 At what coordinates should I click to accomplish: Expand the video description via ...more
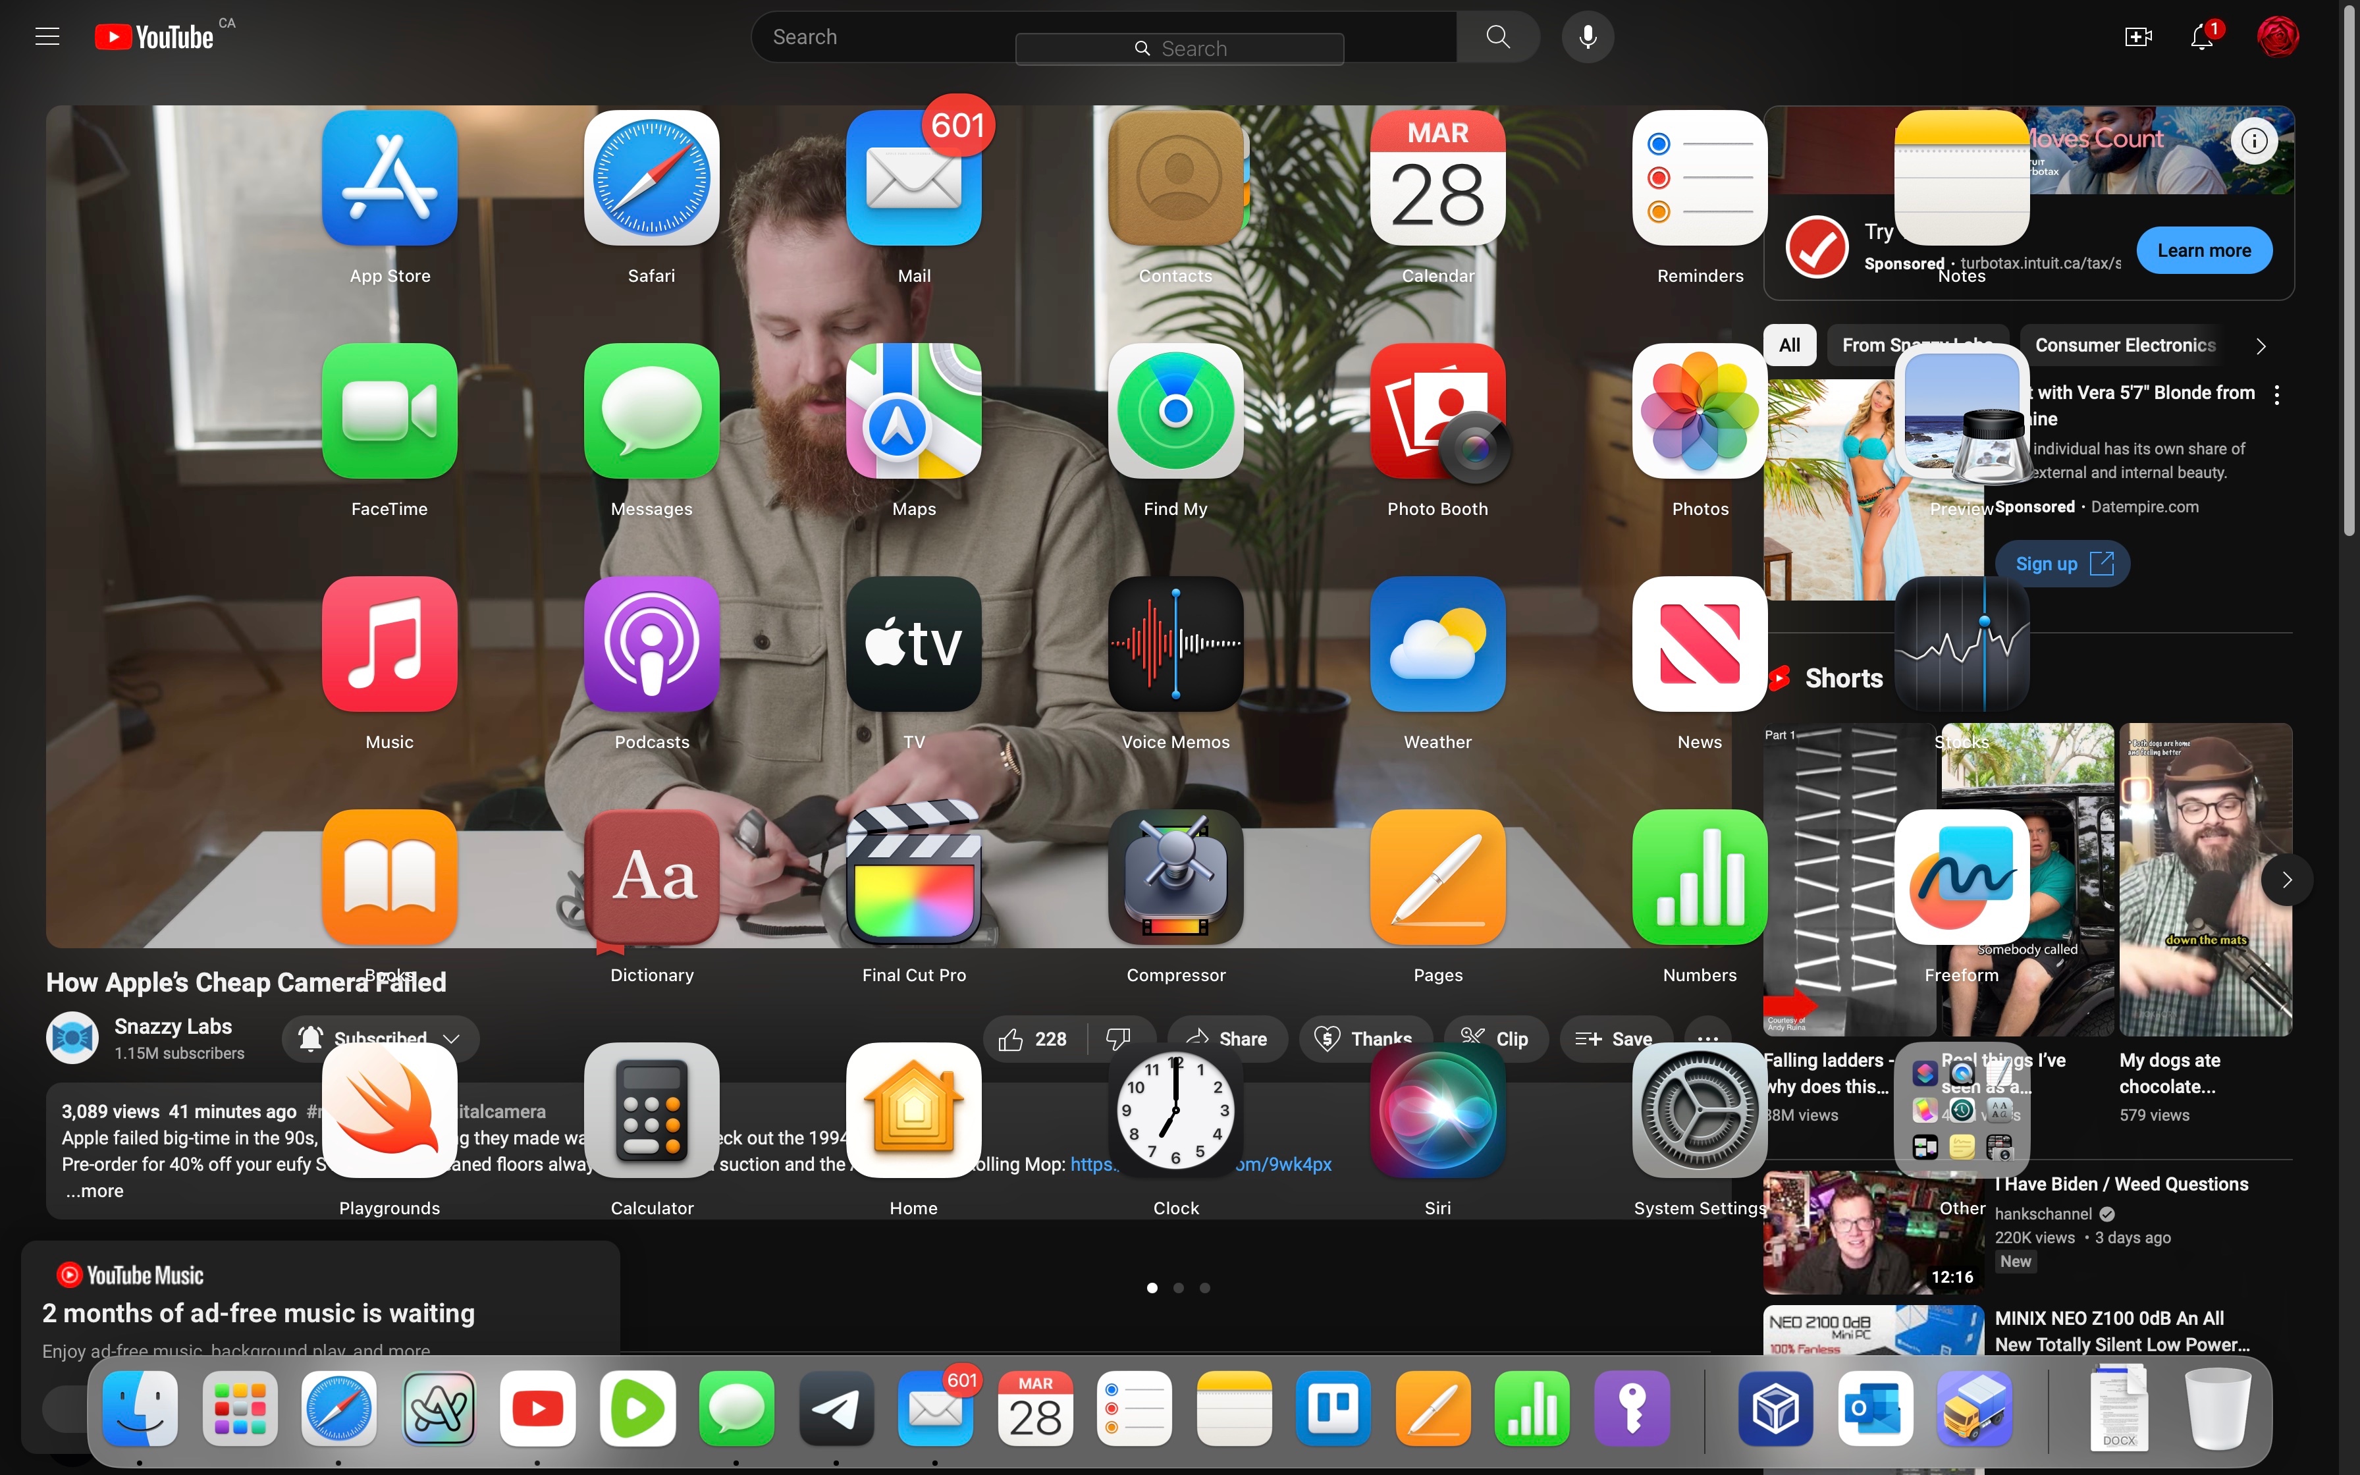94,1191
